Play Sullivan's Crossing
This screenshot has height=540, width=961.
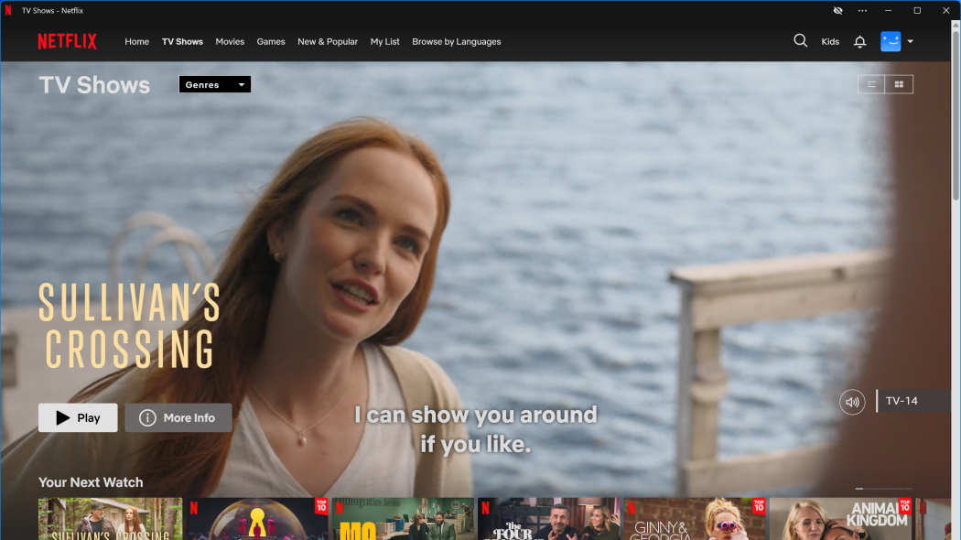[78, 418]
